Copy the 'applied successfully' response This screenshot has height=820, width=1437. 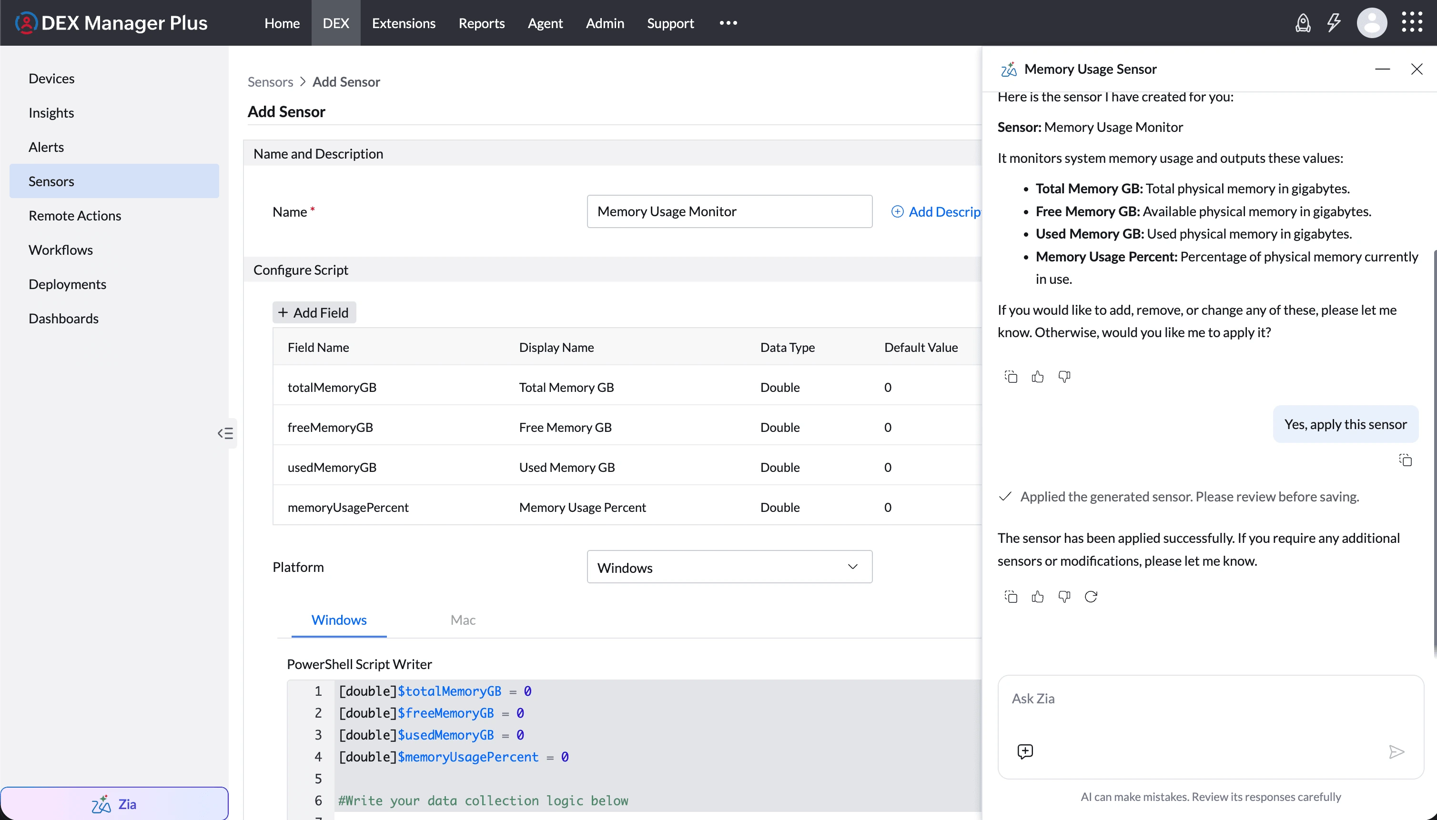click(x=1011, y=596)
